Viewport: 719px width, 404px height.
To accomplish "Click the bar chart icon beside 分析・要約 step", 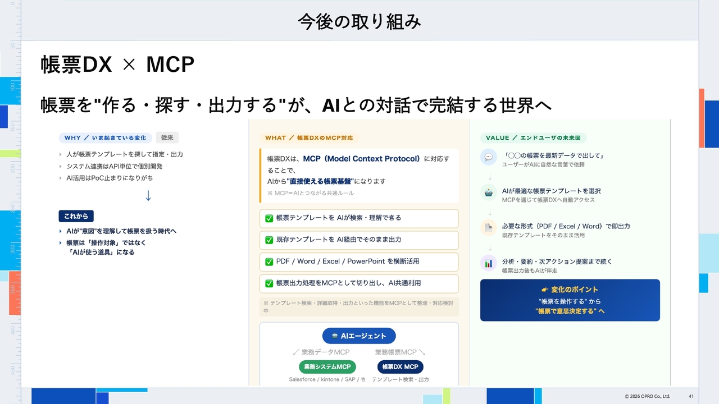I will [x=489, y=263].
